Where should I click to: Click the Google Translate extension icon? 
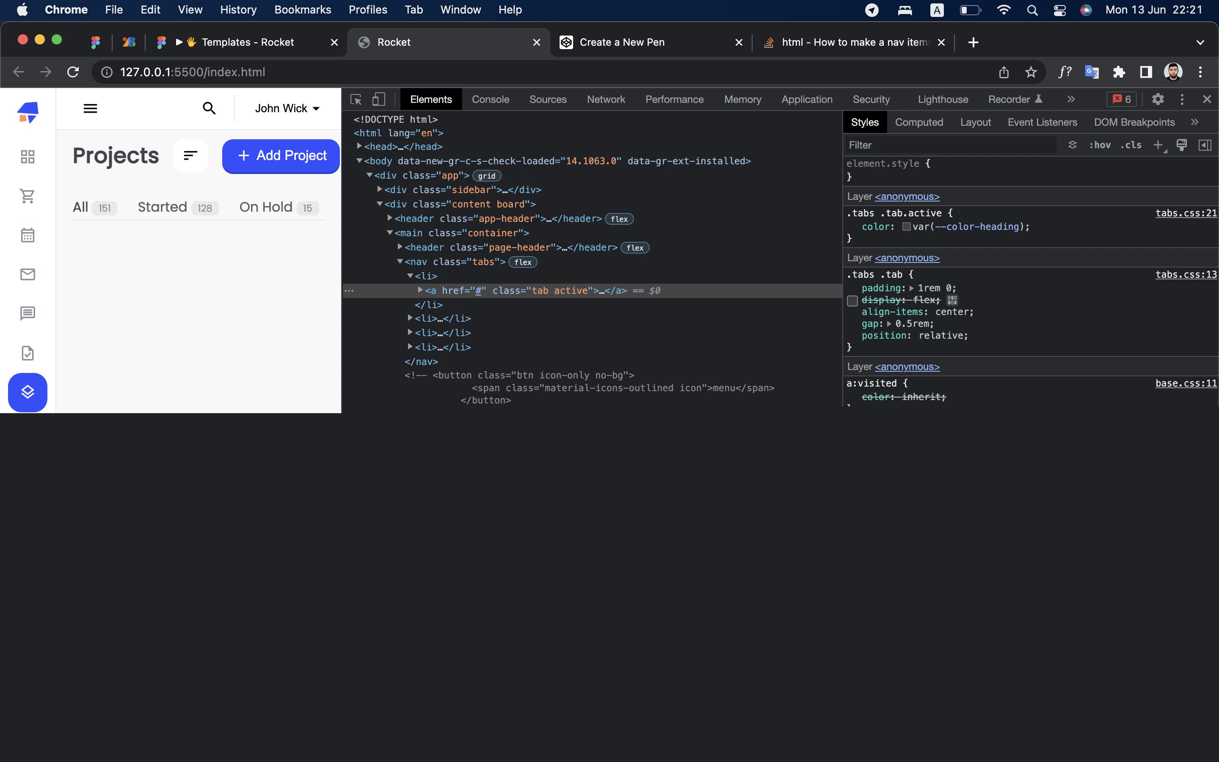[1092, 72]
